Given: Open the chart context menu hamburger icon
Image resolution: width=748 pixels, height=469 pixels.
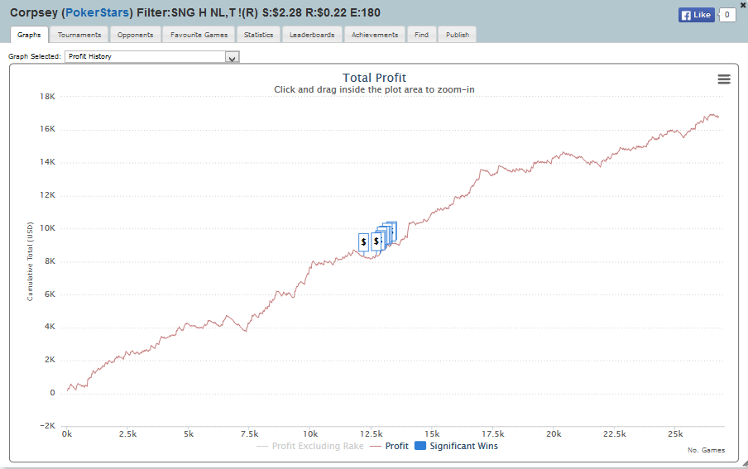Looking at the screenshot, I should click(x=724, y=79).
